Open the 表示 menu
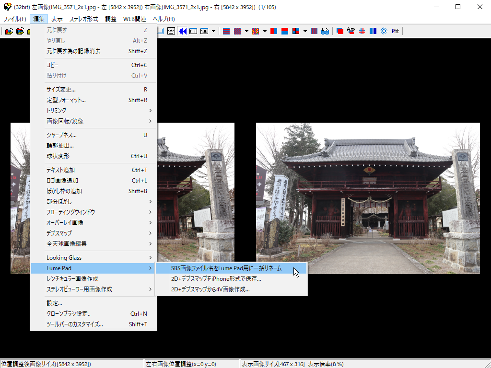The image size is (491, 368). tap(57, 19)
